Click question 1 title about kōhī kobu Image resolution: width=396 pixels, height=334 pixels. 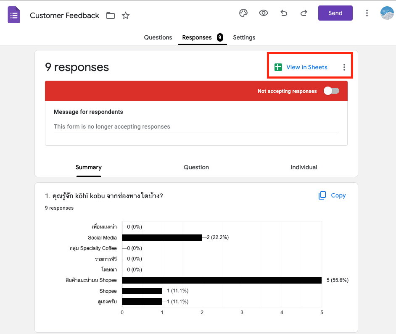click(104, 196)
